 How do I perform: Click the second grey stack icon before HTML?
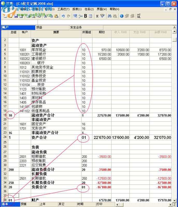click(x=132, y=16)
